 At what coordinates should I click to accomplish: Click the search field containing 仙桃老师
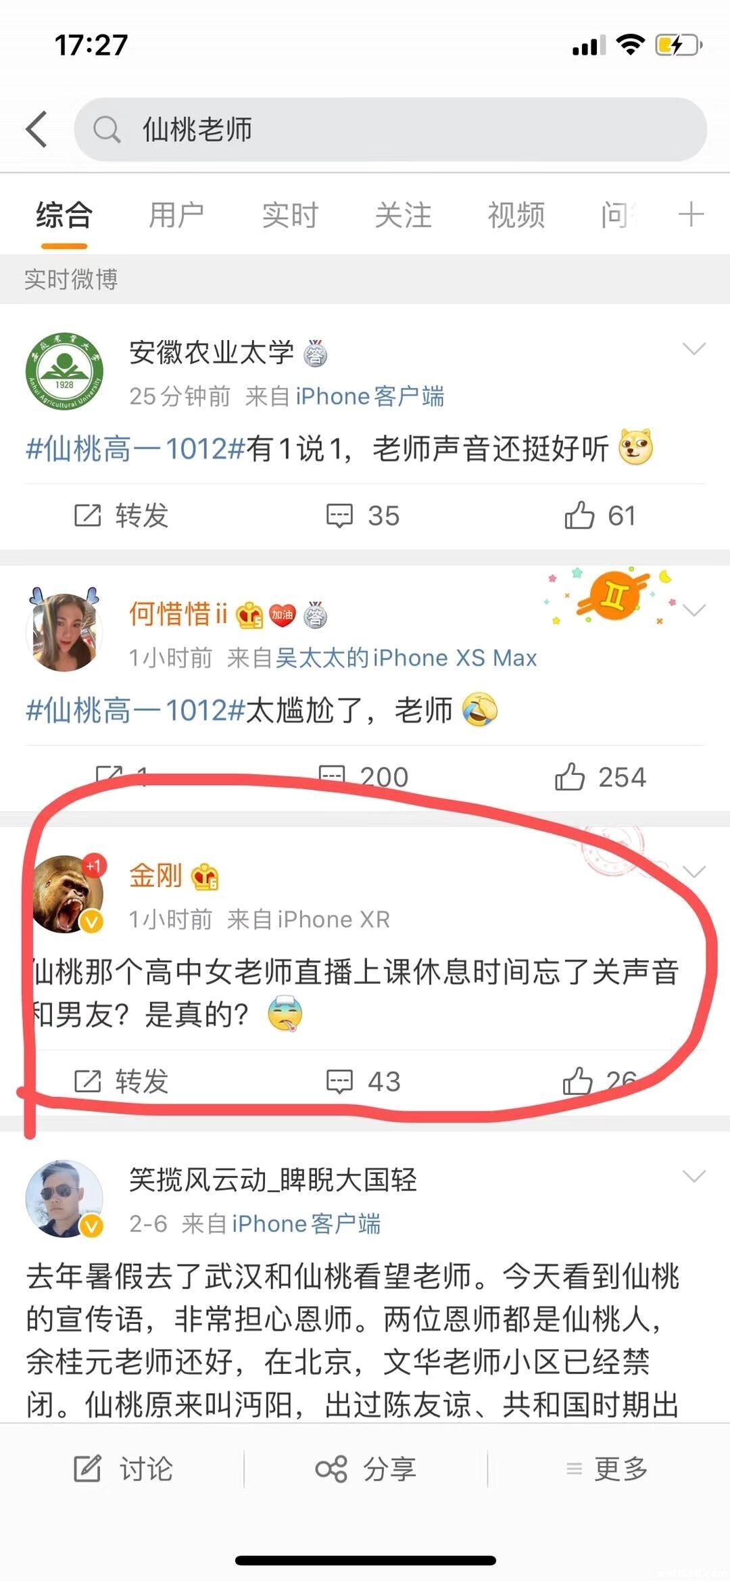tap(391, 129)
